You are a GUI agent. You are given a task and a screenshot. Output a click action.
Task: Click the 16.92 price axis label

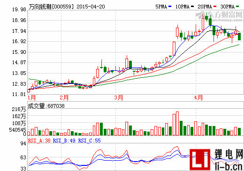[19, 41]
